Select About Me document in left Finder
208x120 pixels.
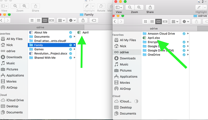41,32
